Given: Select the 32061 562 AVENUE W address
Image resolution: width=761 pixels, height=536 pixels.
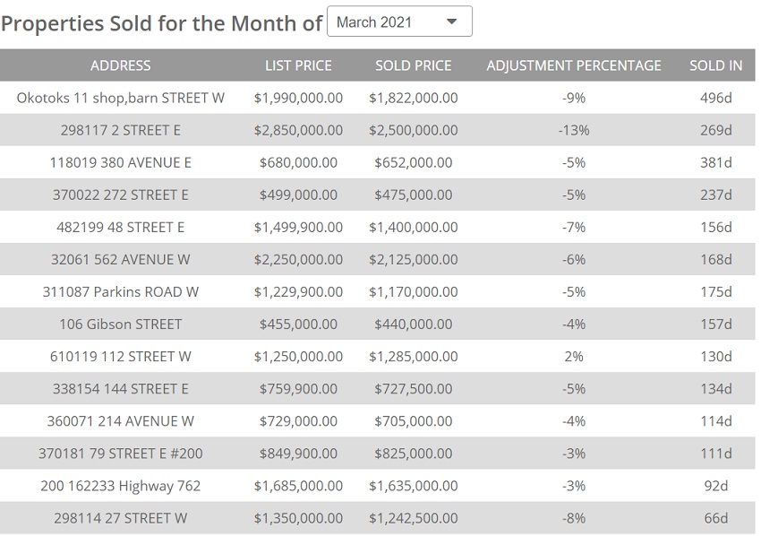Looking at the screenshot, I should [x=121, y=259].
